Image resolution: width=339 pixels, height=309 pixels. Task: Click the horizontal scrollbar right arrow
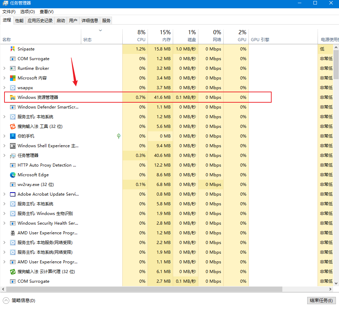330,289
